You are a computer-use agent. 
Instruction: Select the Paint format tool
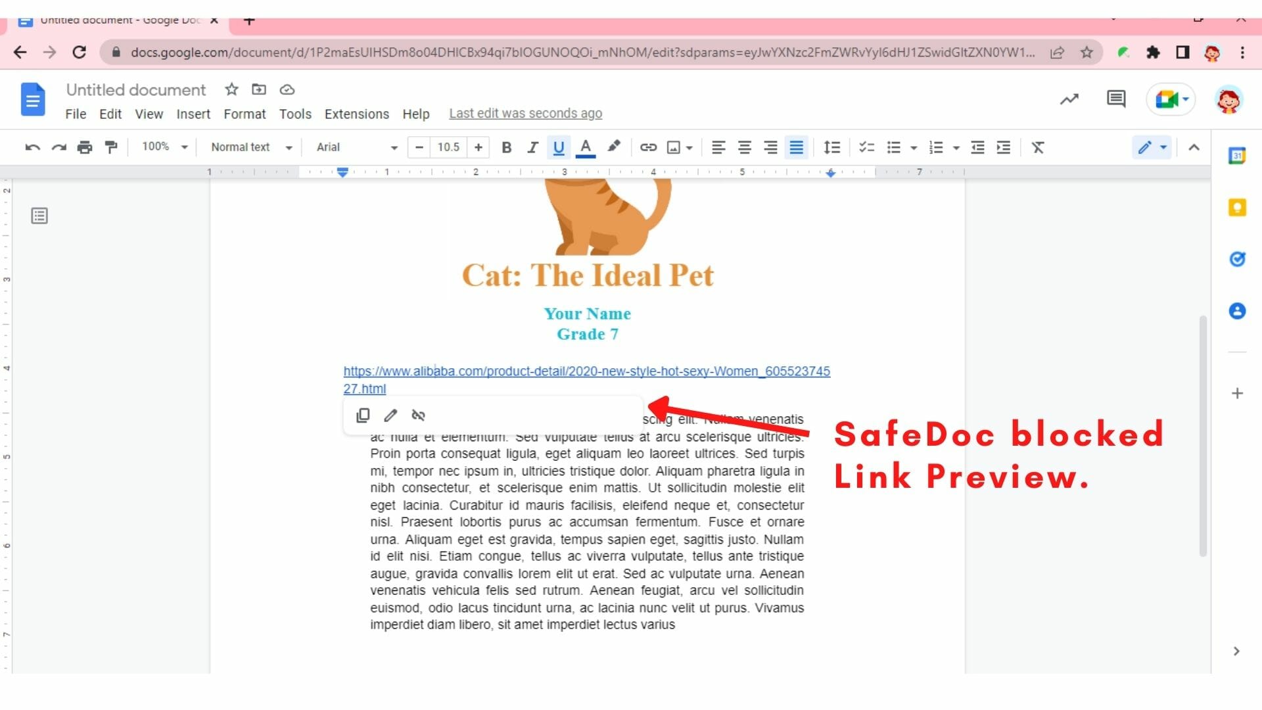point(111,147)
